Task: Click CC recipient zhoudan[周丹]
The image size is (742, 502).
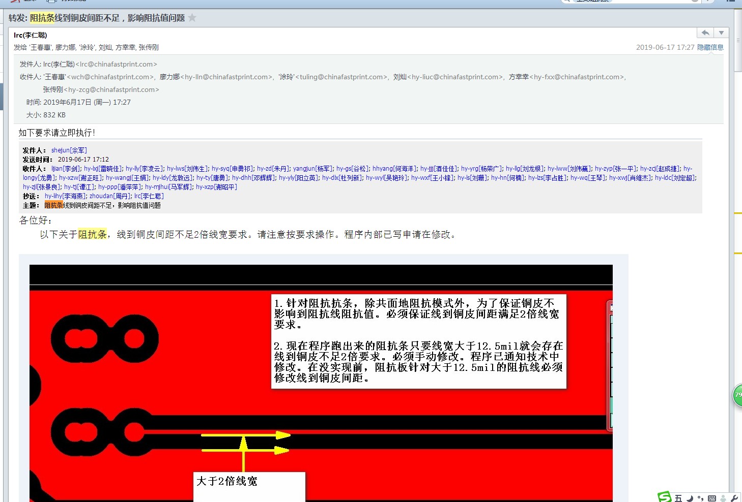Action: tap(110, 196)
